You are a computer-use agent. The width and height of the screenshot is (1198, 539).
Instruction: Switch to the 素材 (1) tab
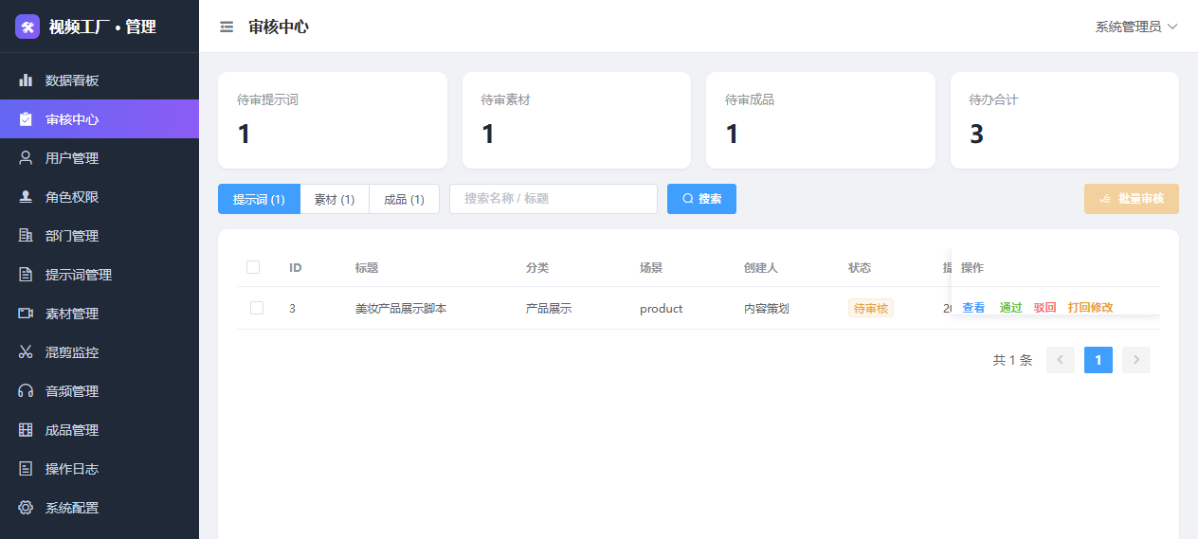(335, 199)
